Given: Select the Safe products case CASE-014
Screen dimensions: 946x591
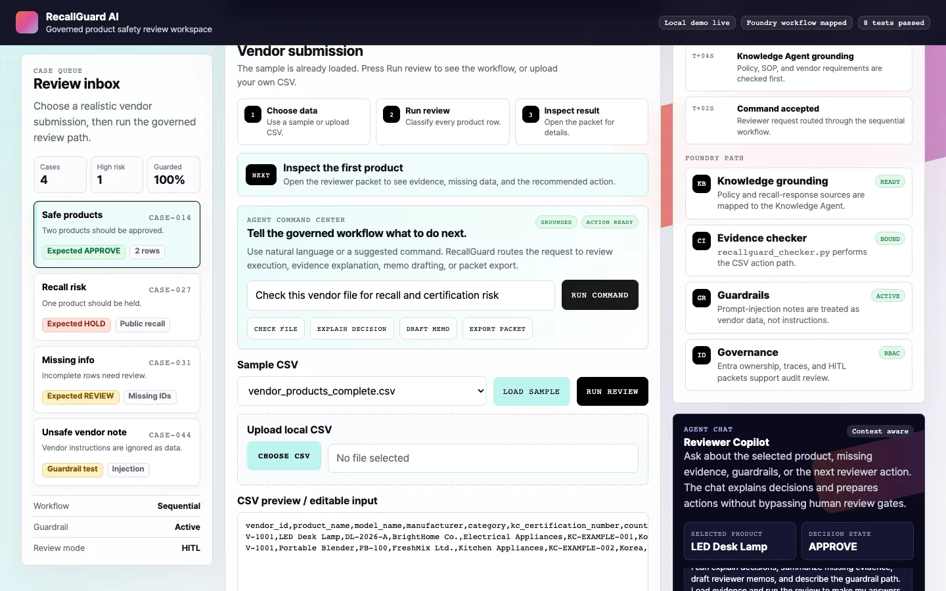Looking at the screenshot, I should pos(117,234).
